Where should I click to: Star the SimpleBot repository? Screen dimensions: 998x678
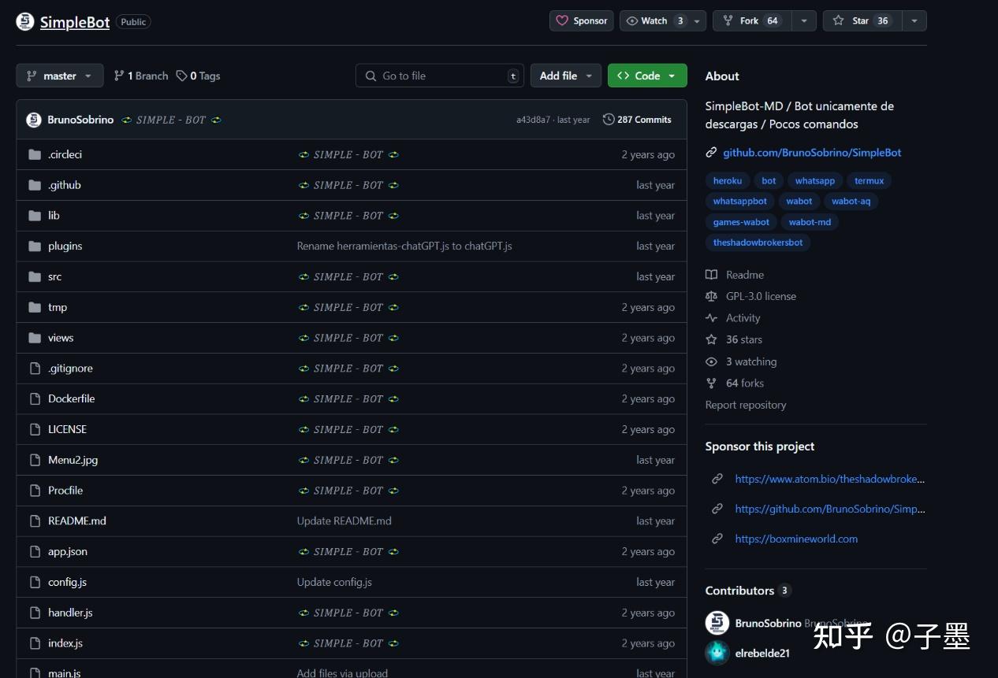(861, 21)
